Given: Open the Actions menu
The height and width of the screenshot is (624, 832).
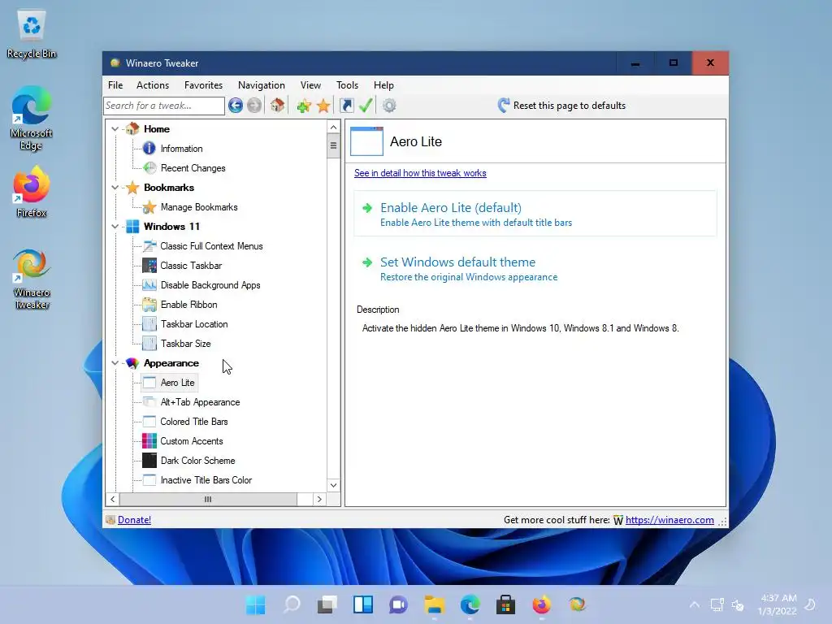Looking at the screenshot, I should [153, 85].
